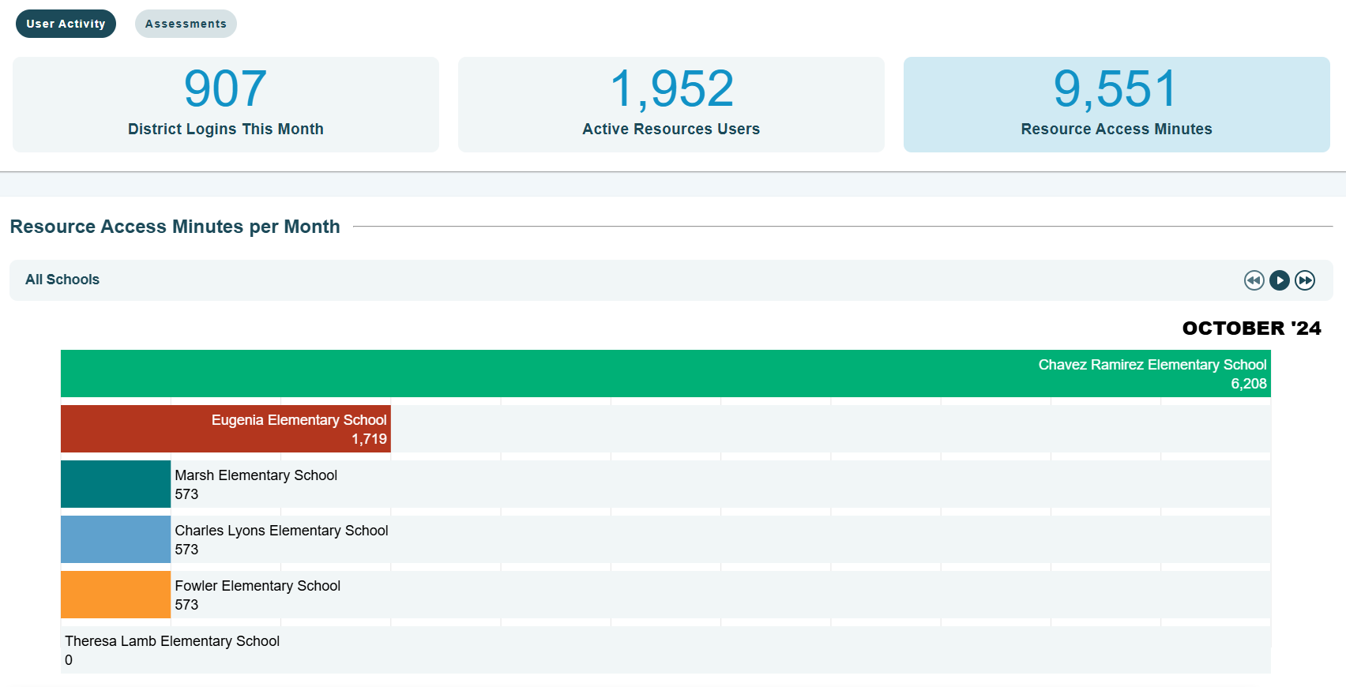Rewind the month animation with the back icon
Viewport: 1346px width, 687px height.
coord(1254,280)
